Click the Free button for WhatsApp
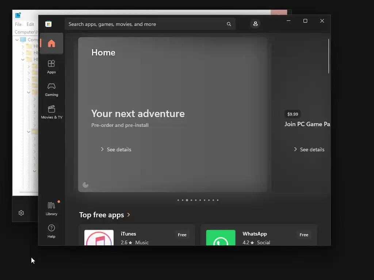This screenshot has width=374, height=280. pos(304,235)
